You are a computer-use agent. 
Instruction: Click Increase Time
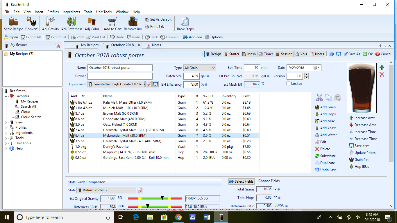click(363, 132)
